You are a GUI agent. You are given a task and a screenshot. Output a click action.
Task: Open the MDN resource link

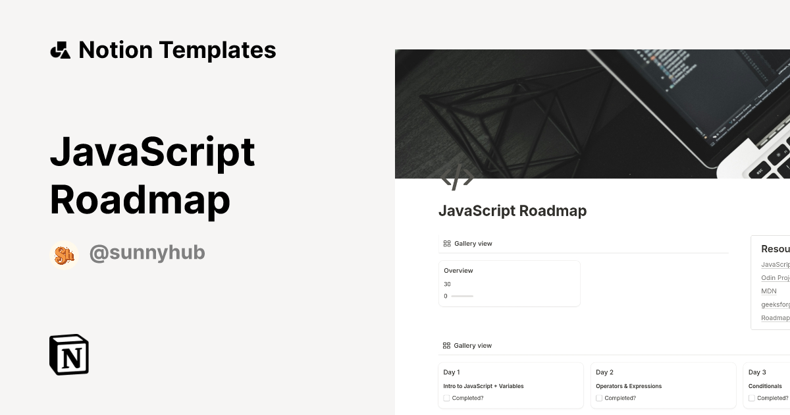(769, 290)
